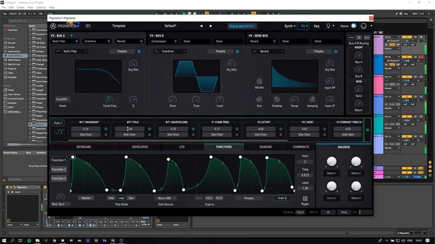This screenshot has height=244, width=435.
Task: Select Function 1
Action: coord(59,160)
